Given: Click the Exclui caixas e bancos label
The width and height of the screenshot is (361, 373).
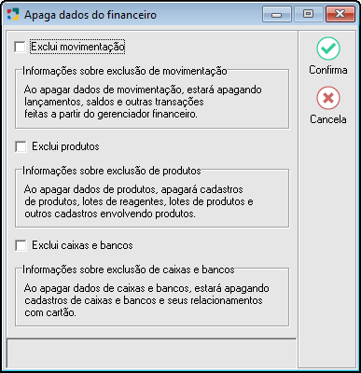Looking at the screenshot, I should tap(82, 245).
